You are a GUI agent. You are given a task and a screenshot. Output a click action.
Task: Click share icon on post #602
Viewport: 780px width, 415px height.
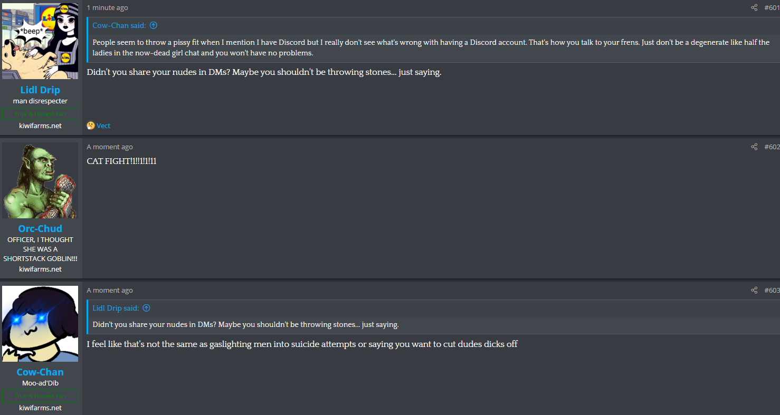pyautogui.click(x=754, y=147)
